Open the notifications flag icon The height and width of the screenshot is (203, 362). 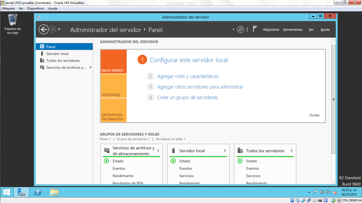(255, 29)
